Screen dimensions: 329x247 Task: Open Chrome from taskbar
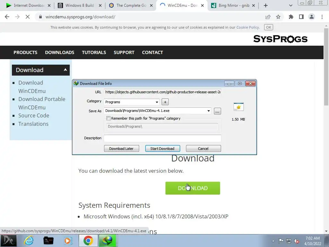[88, 241]
